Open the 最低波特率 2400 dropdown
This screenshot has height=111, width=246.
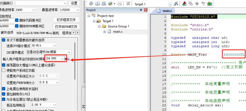pyautogui.click(x=26, y=10)
